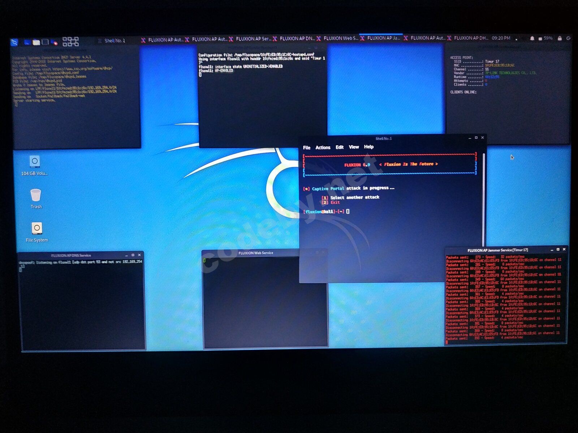Switch to Shell No. 1 in the taskbar

pos(112,41)
